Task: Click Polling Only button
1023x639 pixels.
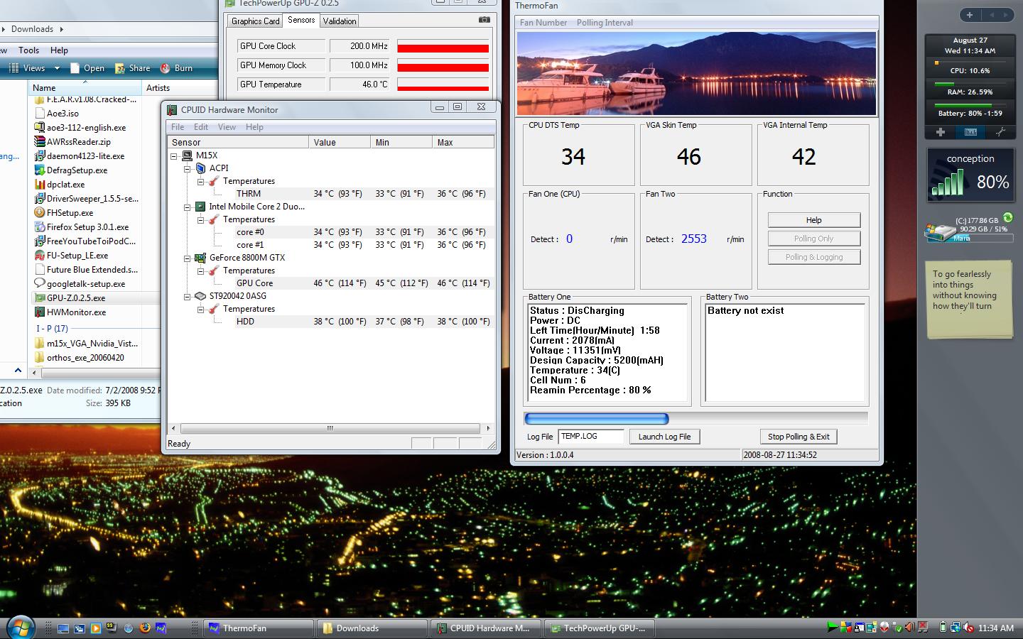Action: click(x=813, y=239)
